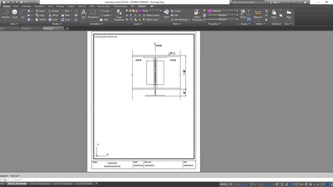Open Layer Properties manager
Viewport: 333px width, 187px height.
[119, 15]
